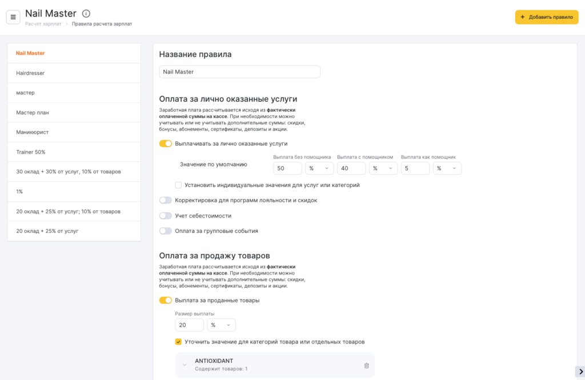The height and width of the screenshot is (380, 585).
Task: Disable paying for personally rendered services toggle
Action: coord(166,144)
